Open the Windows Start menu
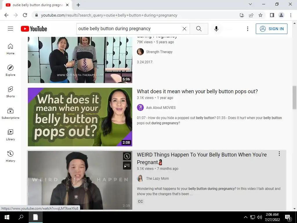Image resolution: width=297 pixels, height=223 pixels. pyautogui.click(x=7, y=217)
